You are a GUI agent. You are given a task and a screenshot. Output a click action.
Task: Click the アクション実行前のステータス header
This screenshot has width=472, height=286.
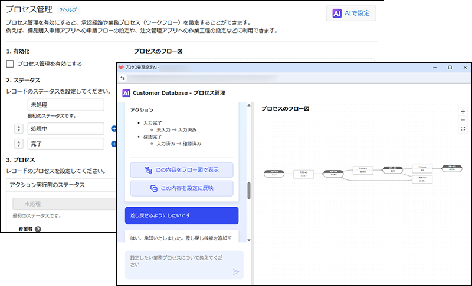click(x=47, y=185)
